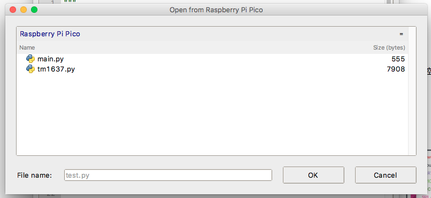Screen dimensions: 431x198
Task: Click empty area of file list
Action: coord(212,114)
